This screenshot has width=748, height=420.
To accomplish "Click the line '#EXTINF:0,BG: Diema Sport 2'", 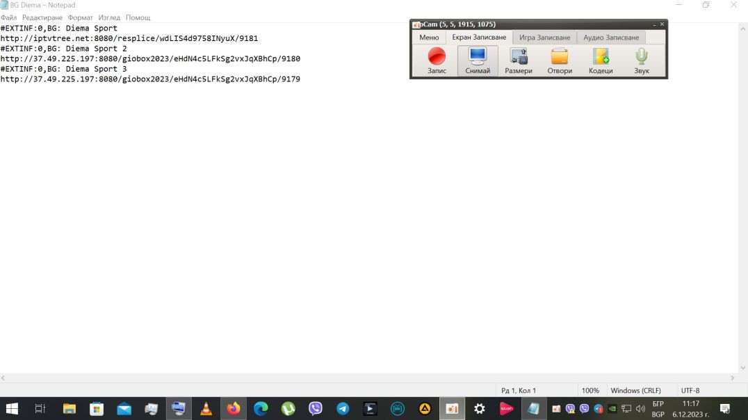I will [x=63, y=49].
